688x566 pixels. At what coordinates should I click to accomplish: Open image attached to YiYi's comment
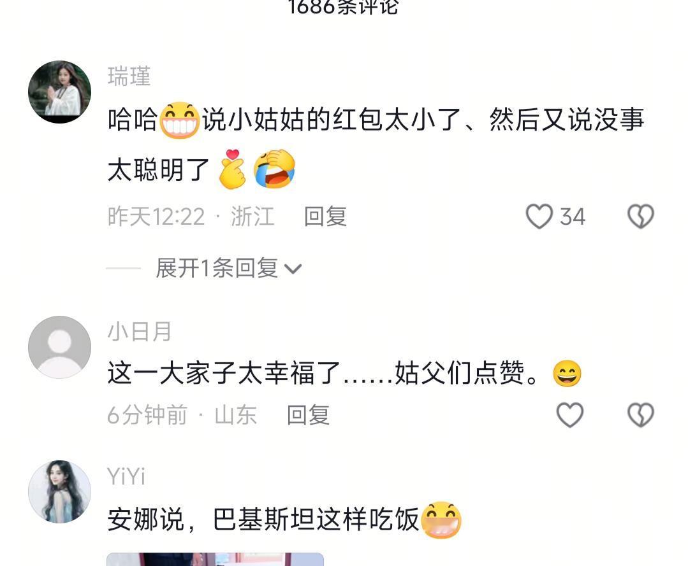point(215,559)
